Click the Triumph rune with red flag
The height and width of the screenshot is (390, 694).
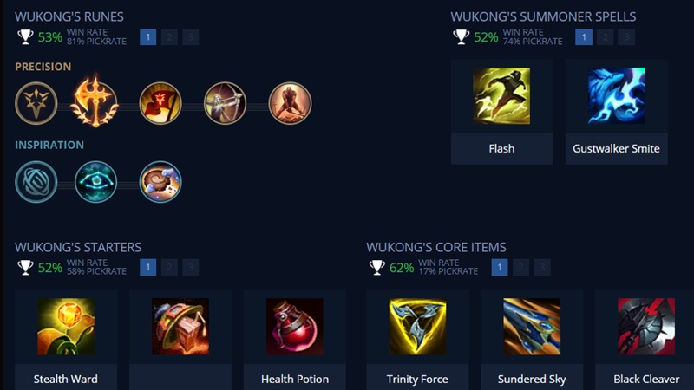[x=160, y=103]
